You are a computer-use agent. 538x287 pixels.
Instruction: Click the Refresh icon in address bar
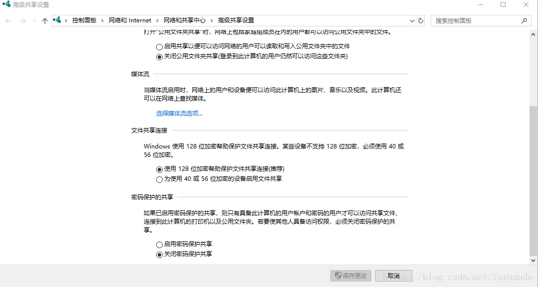(420, 20)
